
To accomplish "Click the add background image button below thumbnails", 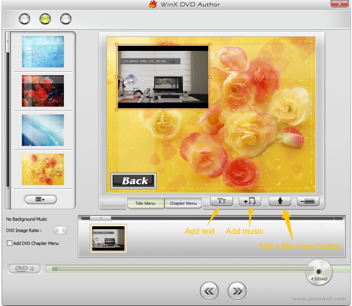I will [40, 199].
